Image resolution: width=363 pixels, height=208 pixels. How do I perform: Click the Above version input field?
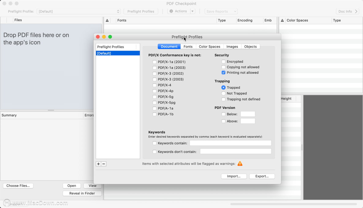click(248, 121)
